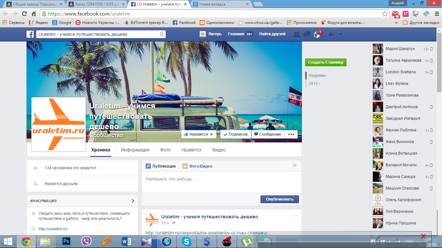This screenshot has height=248, width=442.
Task: Open chat with Мария Шморгун
Action: pyautogui.click(x=403, y=49)
